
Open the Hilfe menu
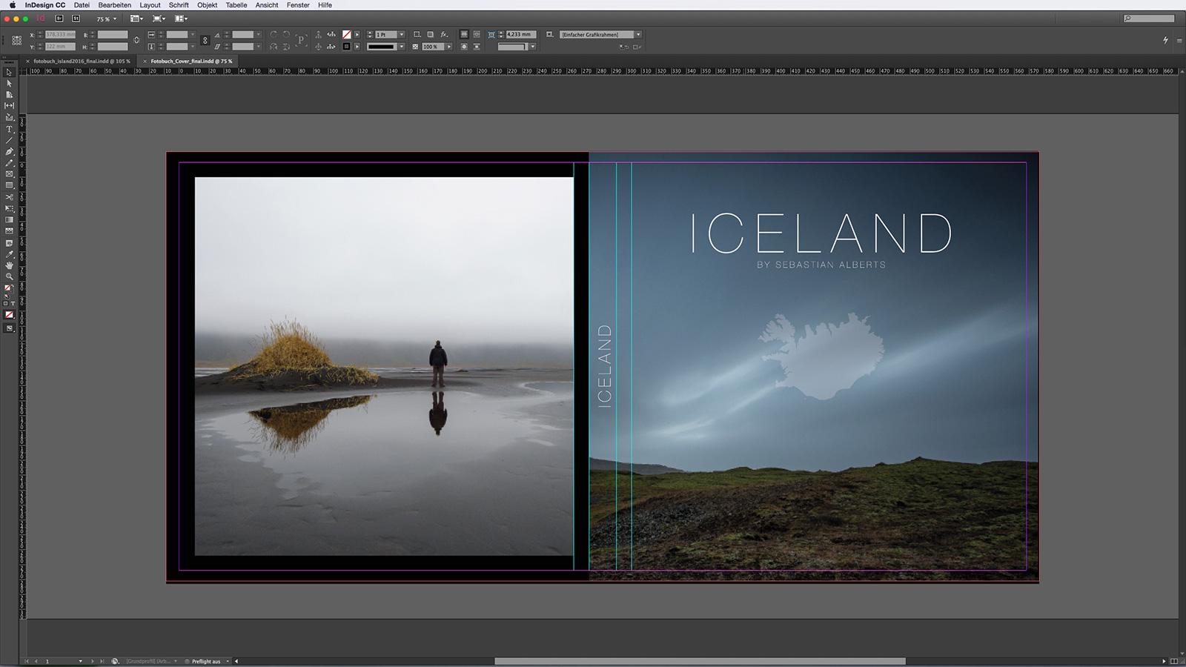(325, 5)
